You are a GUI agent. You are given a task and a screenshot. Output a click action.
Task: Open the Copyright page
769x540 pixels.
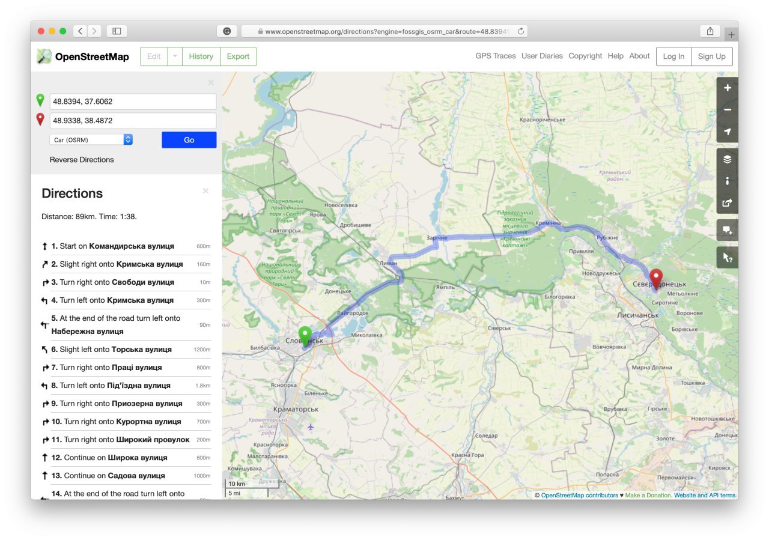585,56
